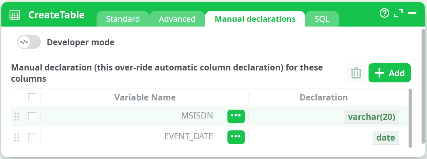Tick the EVENT_DATE row checkbox
The width and height of the screenshot is (427, 159).
(x=32, y=137)
